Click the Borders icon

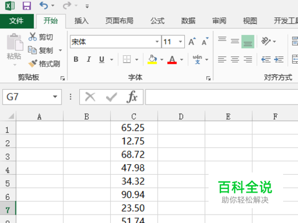(x=127, y=59)
